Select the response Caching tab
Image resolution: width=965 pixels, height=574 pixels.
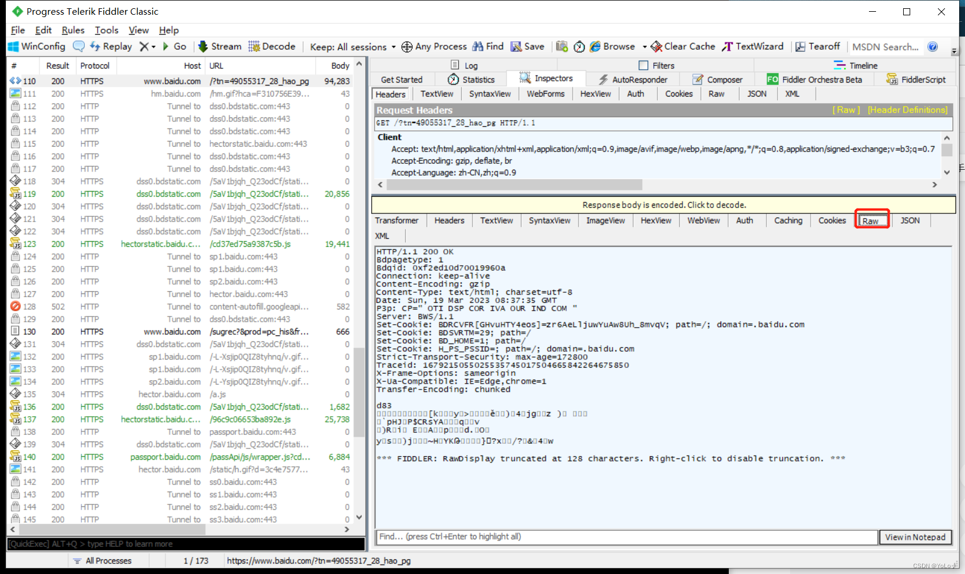(788, 220)
